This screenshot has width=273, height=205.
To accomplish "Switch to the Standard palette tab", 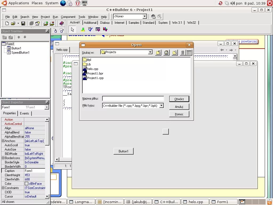I will pos(148,23).
